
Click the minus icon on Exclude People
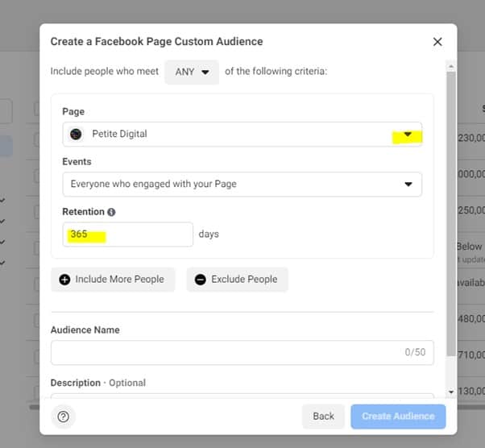click(x=201, y=280)
